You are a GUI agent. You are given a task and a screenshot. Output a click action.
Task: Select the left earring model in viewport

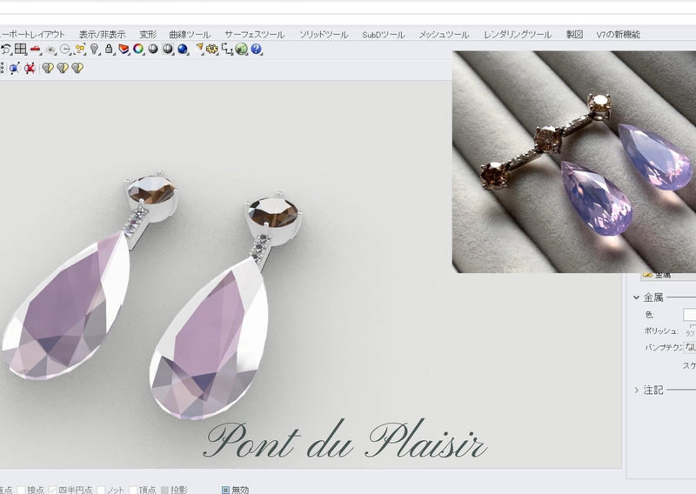pyautogui.click(x=89, y=275)
